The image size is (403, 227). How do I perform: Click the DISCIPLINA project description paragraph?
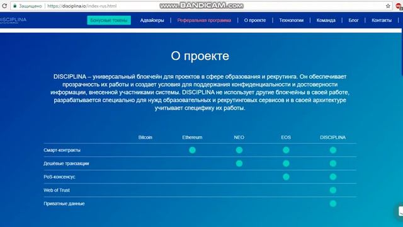click(x=200, y=92)
